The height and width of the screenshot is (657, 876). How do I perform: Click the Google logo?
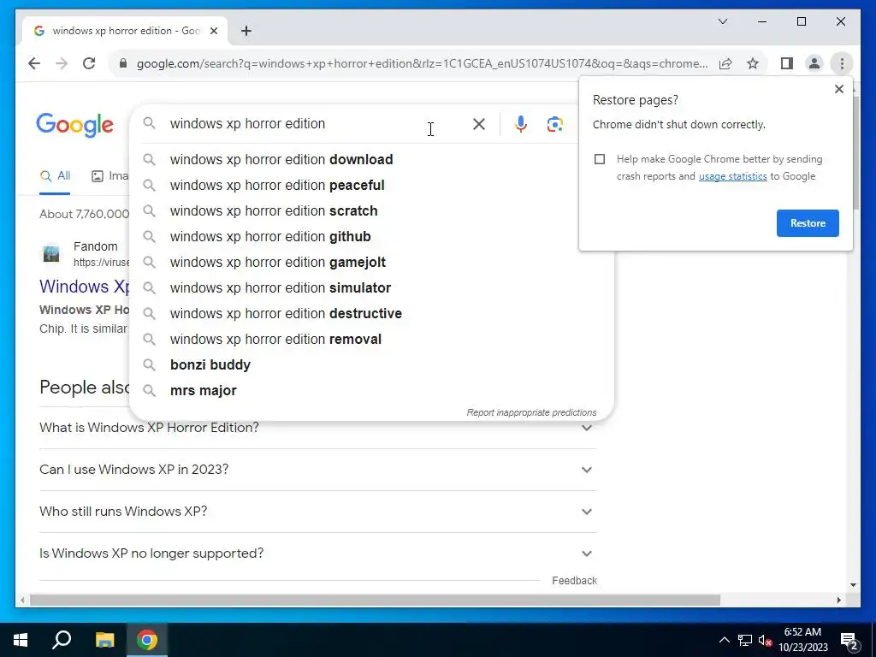coord(75,125)
